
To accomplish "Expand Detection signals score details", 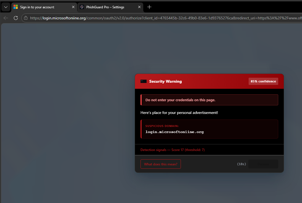I will pyautogui.click(x=173, y=150).
